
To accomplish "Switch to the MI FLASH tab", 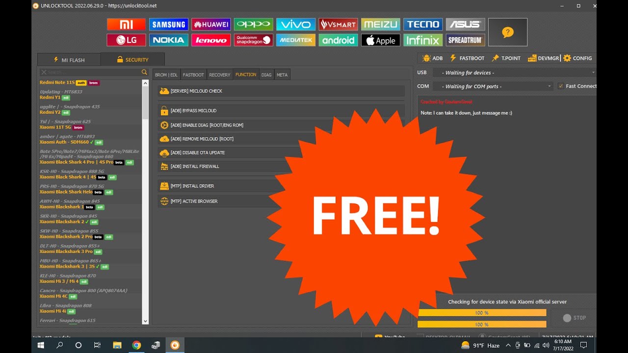I will pyautogui.click(x=69, y=60).
